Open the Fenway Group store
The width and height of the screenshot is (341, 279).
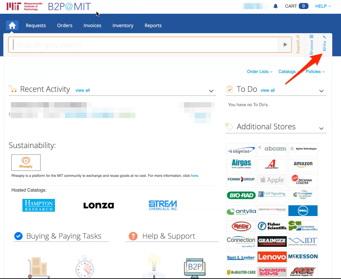click(242, 181)
